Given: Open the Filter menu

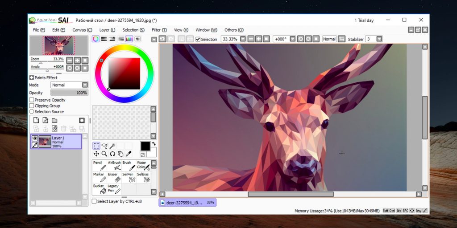Looking at the screenshot, I should tap(158, 30).
